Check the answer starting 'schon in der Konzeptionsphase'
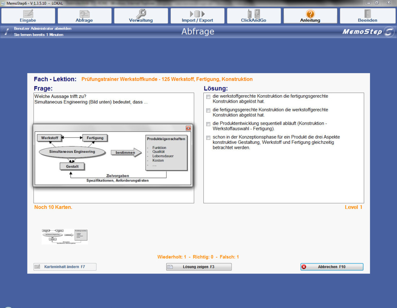Screen dimensions: 397x308 pos(208,137)
